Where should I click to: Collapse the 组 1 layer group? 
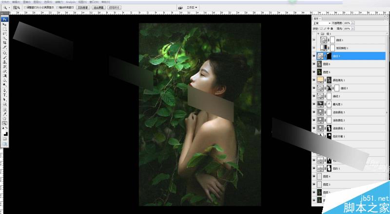[x=318, y=34]
